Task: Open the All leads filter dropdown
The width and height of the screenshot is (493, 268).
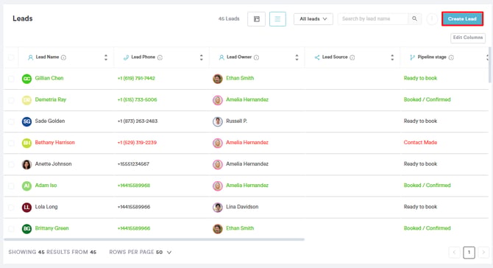Action: (x=313, y=19)
